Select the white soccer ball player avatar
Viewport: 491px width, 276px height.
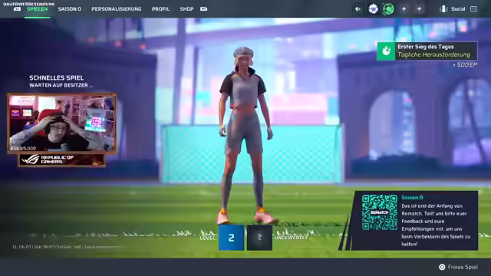pos(373,9)
